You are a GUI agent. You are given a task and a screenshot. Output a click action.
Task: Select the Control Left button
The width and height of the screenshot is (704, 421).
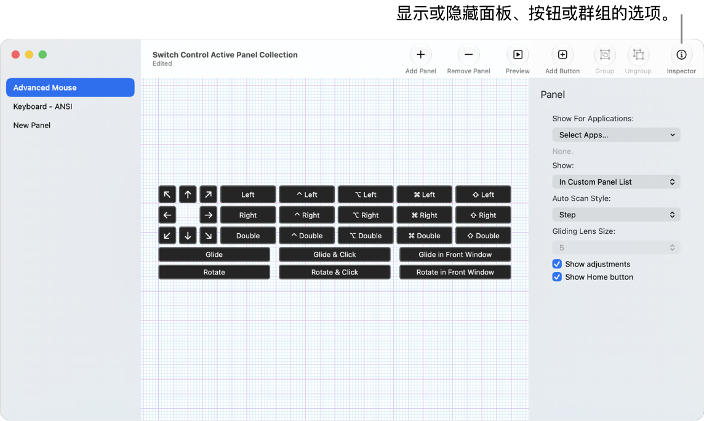[306, 194]
